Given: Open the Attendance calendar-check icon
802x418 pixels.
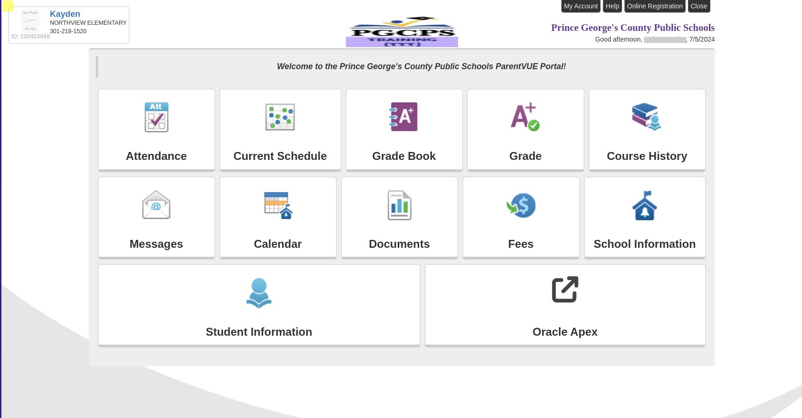Looking at the screenshot, I should pyautogui.click(x=156, y=117).
